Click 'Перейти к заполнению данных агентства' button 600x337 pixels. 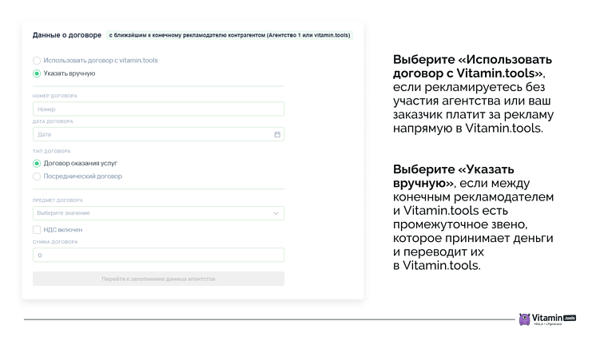158,279
